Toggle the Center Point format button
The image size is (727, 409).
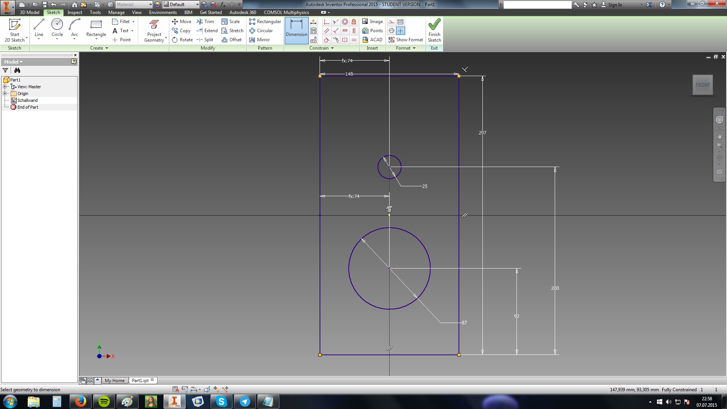(400, 31)
